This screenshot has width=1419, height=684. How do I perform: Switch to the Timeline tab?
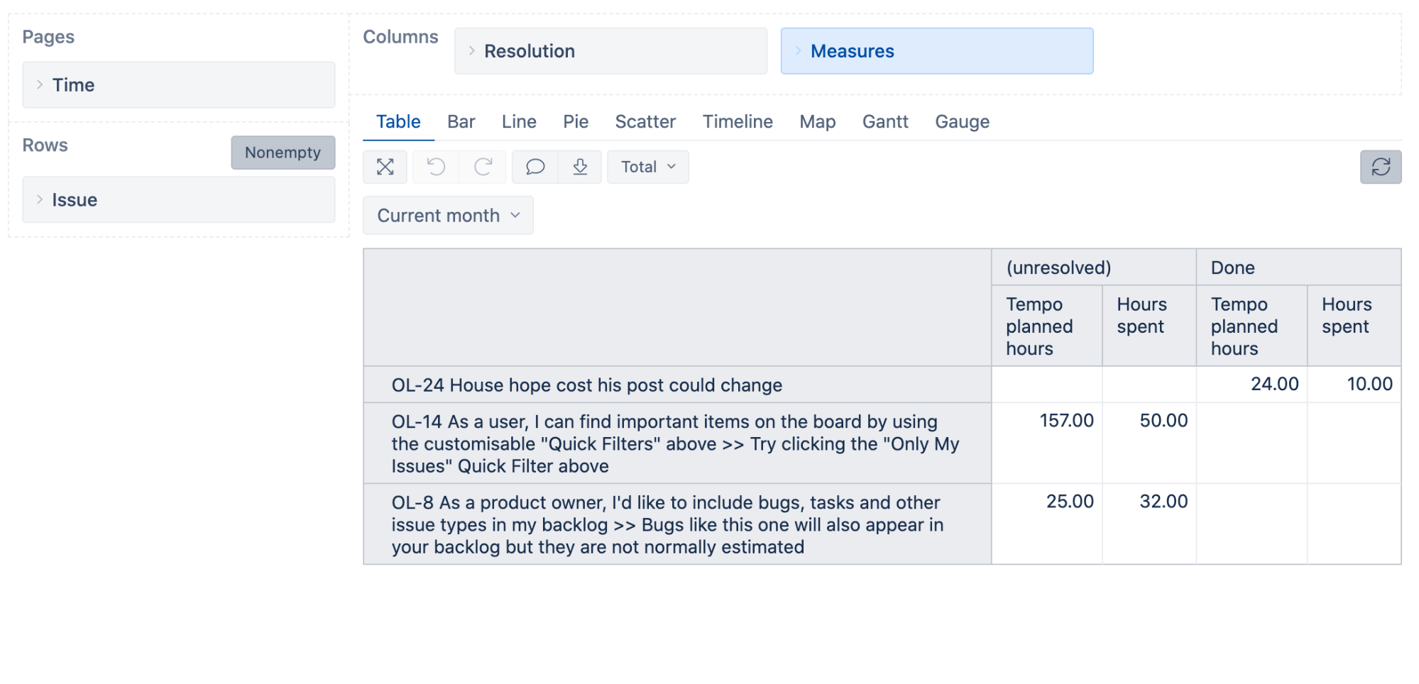(737, 122)
